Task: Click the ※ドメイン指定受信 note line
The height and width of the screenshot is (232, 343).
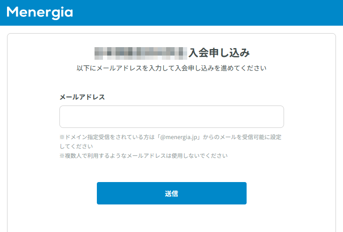Action: (170, 137)
